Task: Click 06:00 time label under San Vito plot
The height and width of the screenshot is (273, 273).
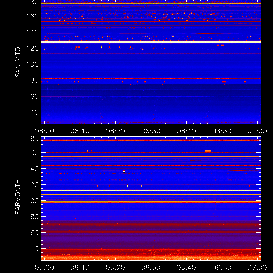Action: pyautogui.click(x=44, y=131)
